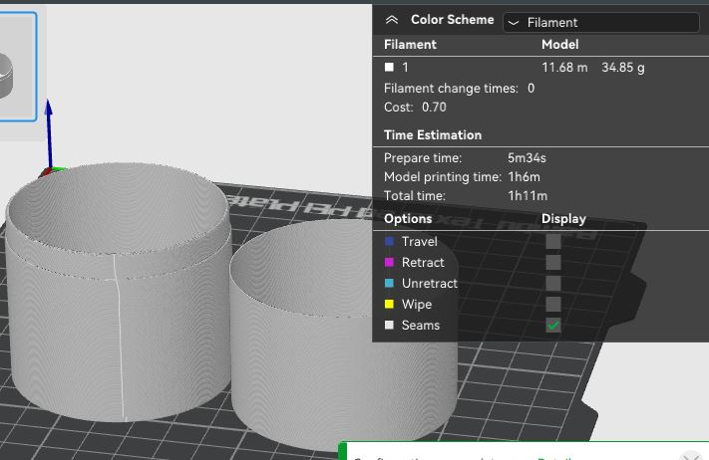This screenshot has width=709, height=460.
Task: Click the Model column header
Action: (x=559, y=44)
